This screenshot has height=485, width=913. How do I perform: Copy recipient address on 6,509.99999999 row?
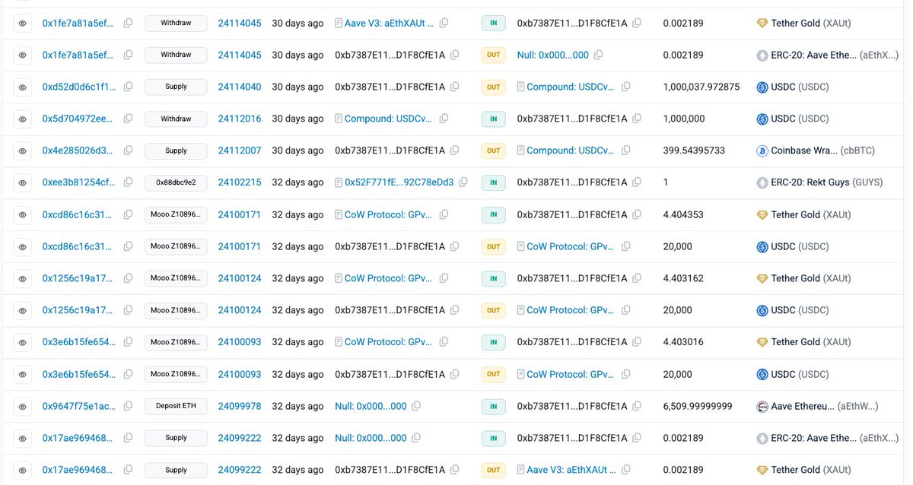637,406
